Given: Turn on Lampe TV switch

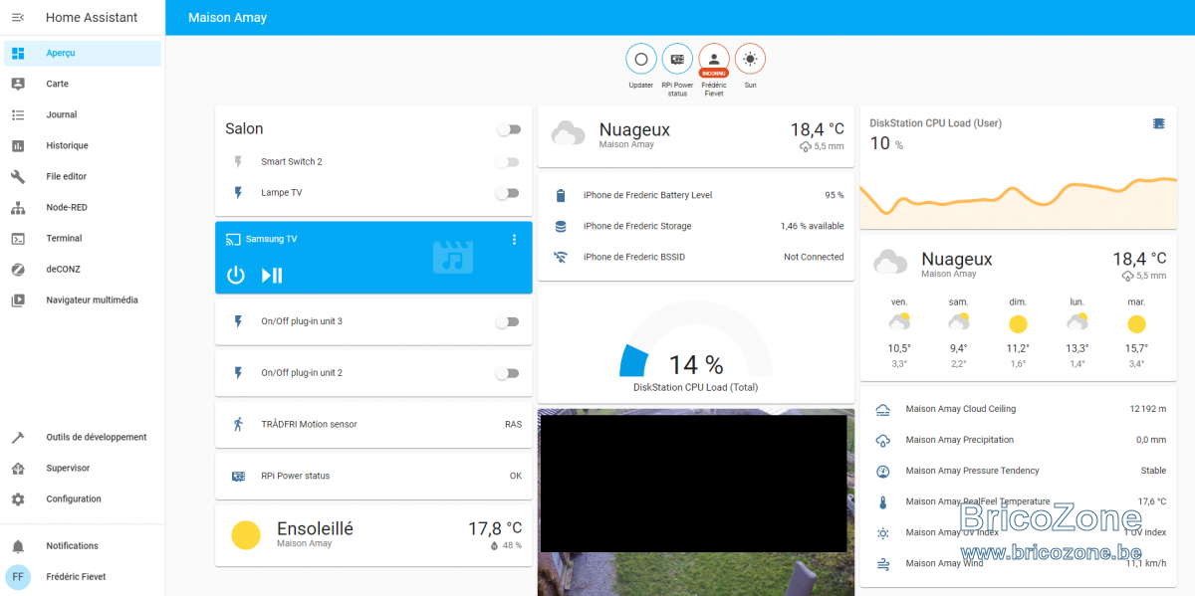Looking at the screenshot, I should [x=508, y=193].
